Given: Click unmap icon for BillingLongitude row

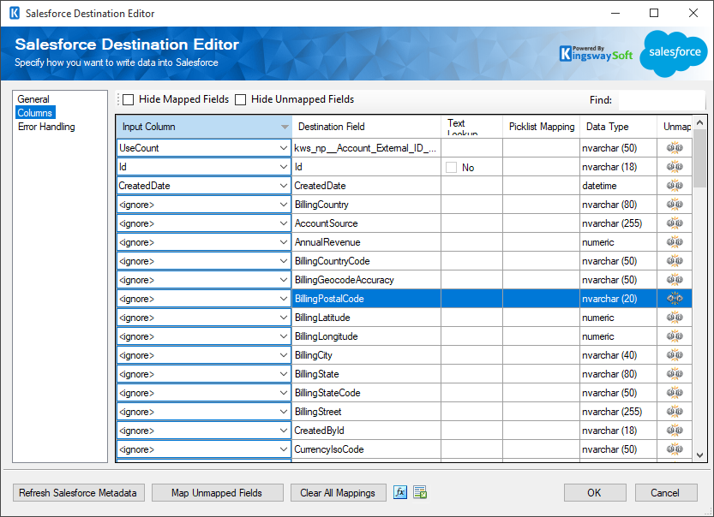Looking at the screenshot, I should pos(675,336).
